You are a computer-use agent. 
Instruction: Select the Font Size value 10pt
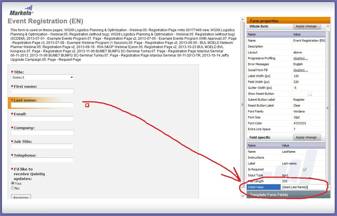pyautogui.click(x=297, y=117)
